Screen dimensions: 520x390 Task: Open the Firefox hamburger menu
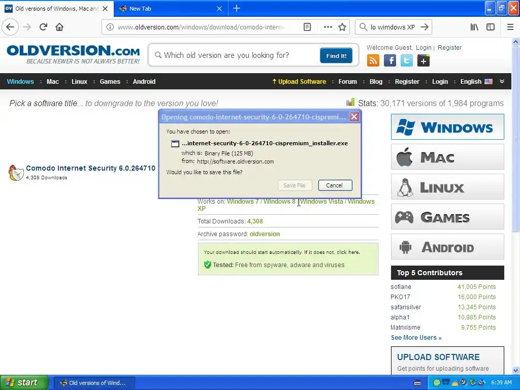pos(510,27)
